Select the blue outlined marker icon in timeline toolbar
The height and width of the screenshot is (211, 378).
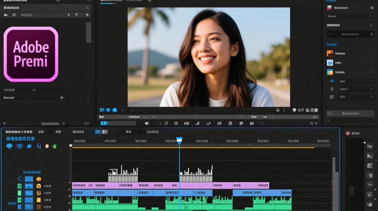39,146
